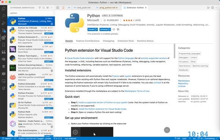Open install dropdown for Python for VSCode
The width and height of the screenshot is (220, 140).
click(52, 34)
